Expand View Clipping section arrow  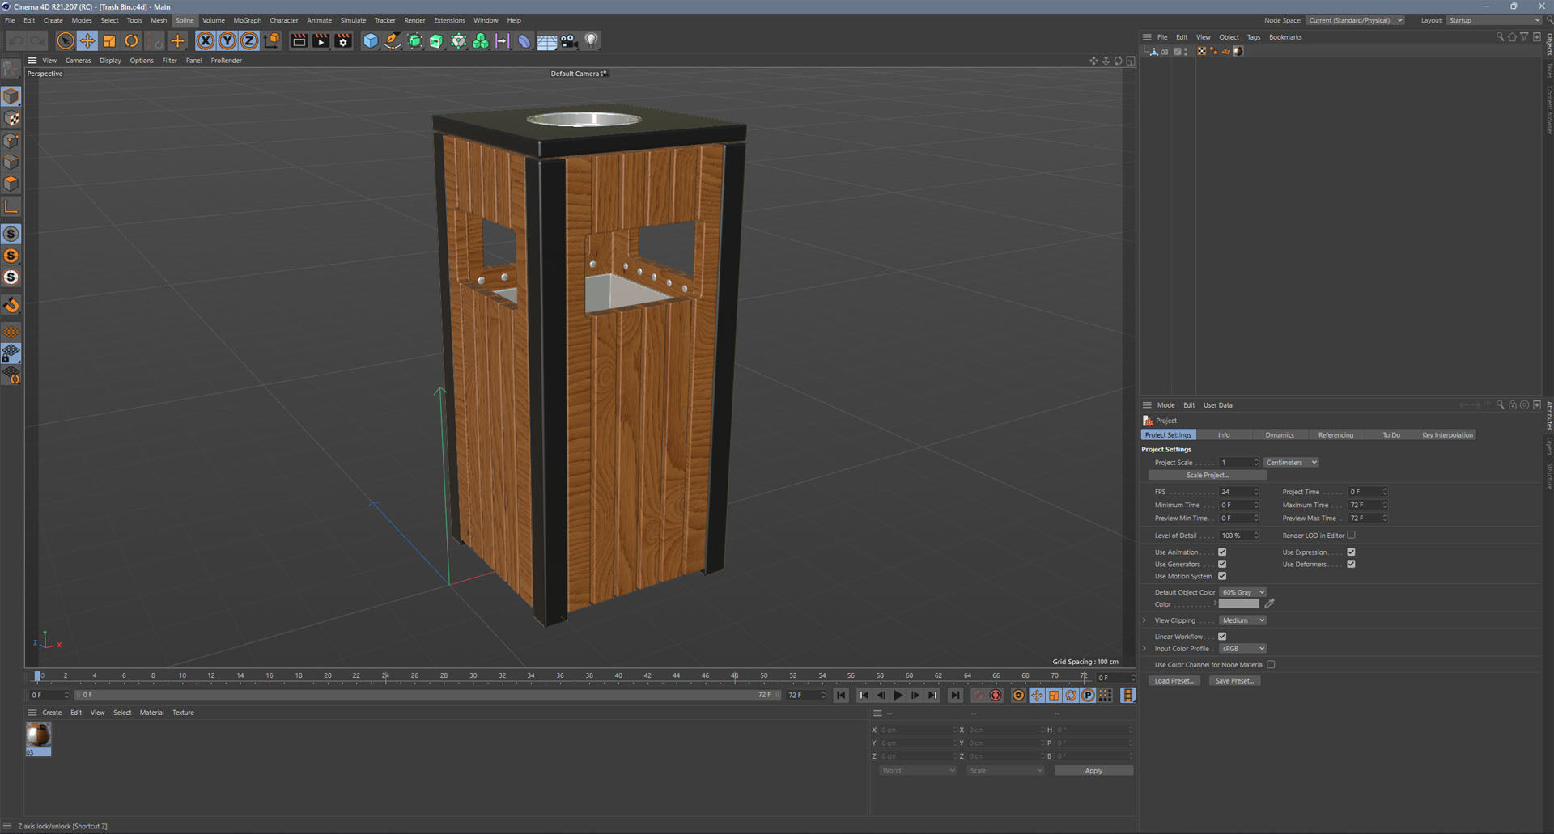[1144, 620]
